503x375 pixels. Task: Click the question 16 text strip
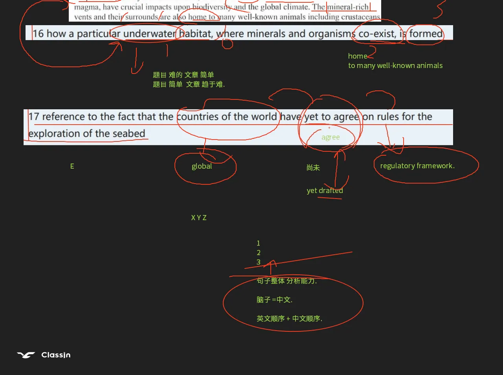click(239, 33)
